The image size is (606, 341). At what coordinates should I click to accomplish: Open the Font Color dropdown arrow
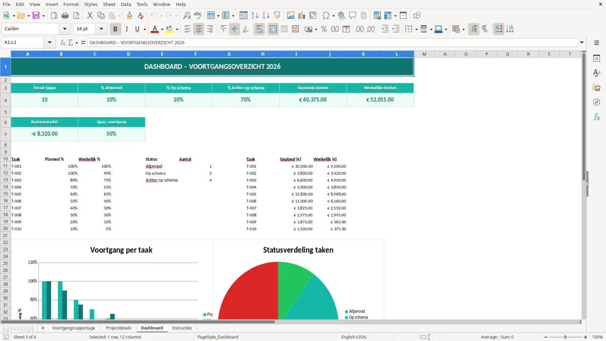pyautogui.click(x=162, y=29)
